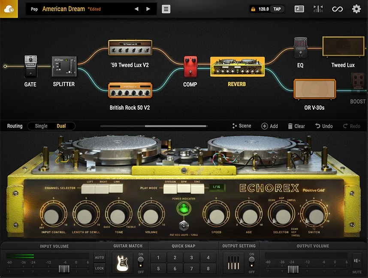Set play mode to DIVISION

[170, 189]
